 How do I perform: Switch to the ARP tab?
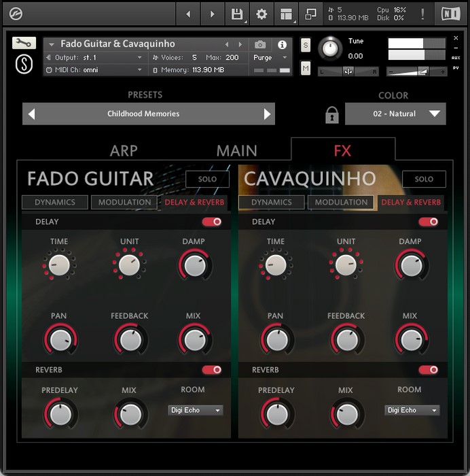point(124,151)
